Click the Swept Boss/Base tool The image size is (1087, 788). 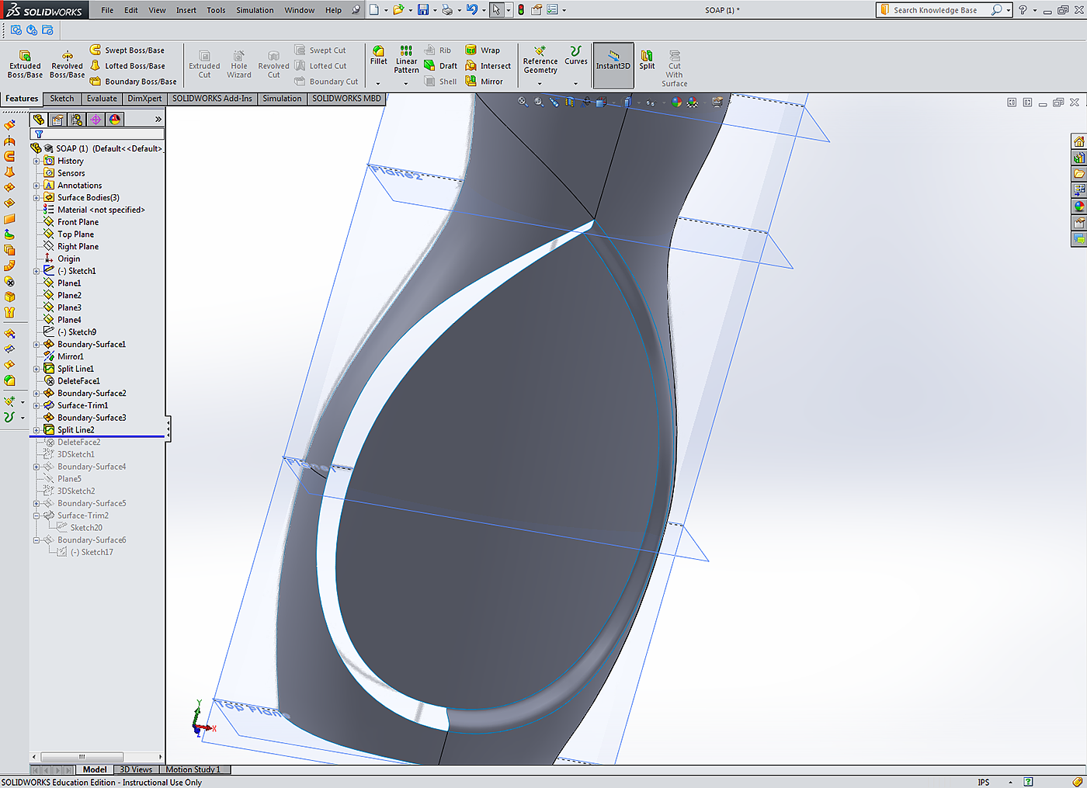tap(127, 50)
